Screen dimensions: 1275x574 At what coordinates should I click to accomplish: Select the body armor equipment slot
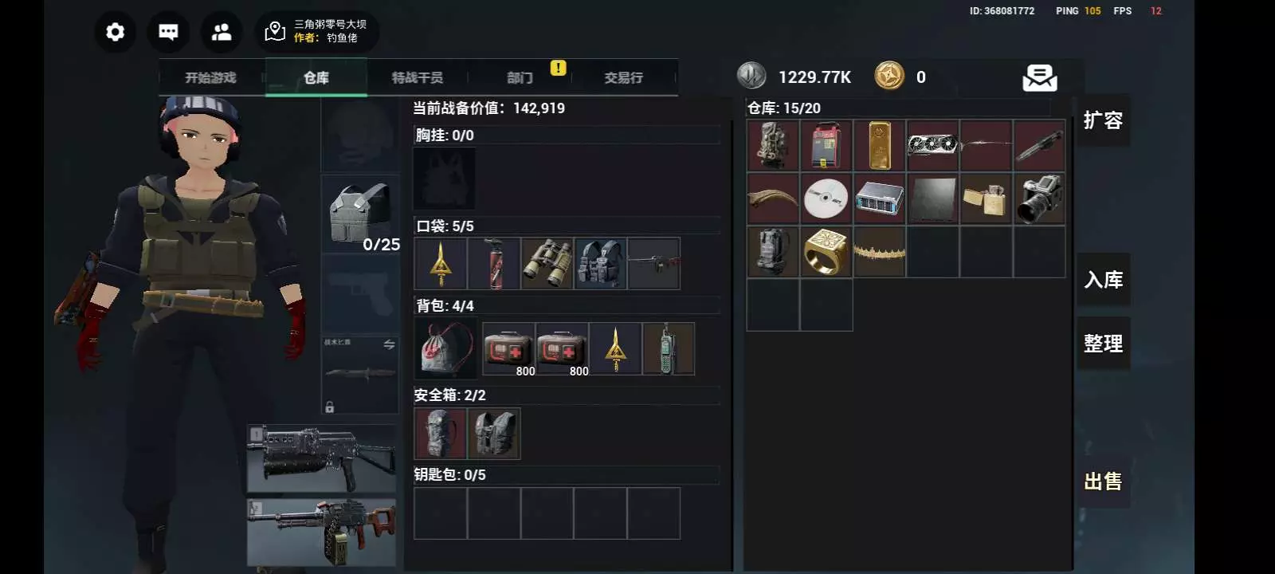pos(359,214)
